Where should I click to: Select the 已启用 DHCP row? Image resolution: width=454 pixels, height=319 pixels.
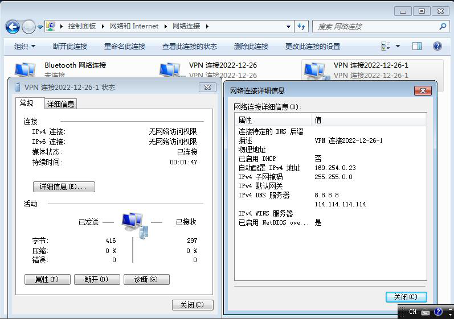330,159
